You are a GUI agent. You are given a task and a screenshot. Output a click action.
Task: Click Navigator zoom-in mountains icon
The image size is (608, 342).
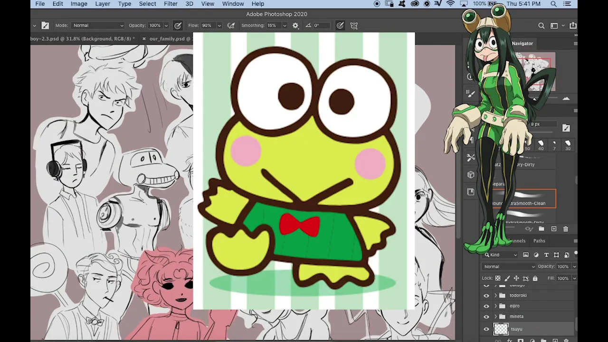click(566, 98)
